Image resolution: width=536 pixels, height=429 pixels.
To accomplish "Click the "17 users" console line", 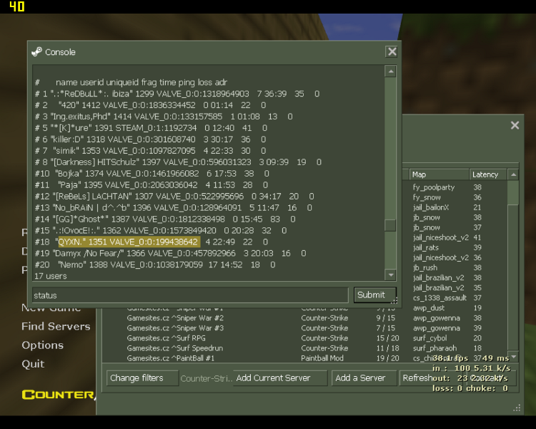I will pos(51,276).
